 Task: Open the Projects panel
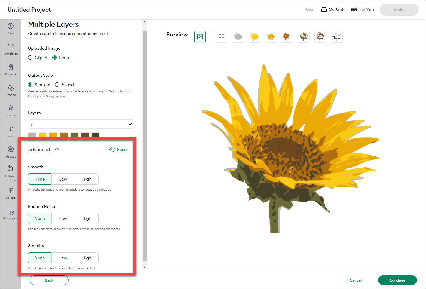click(x=11, y=69)
